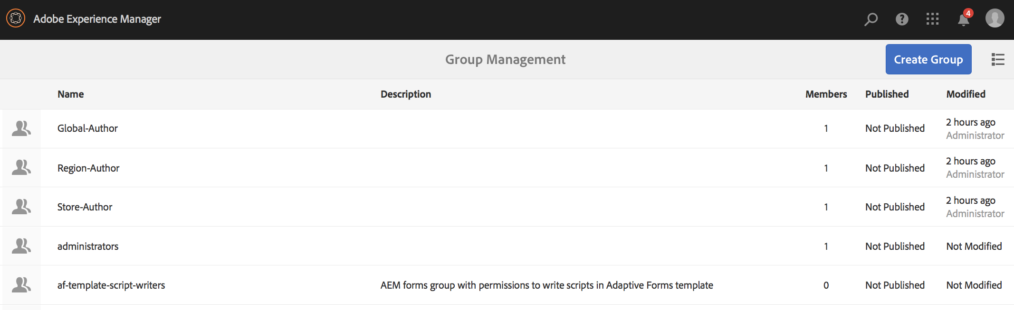Sort by the Modified column header
This screenshot has height=310, width=1014.
pos(966,94)
